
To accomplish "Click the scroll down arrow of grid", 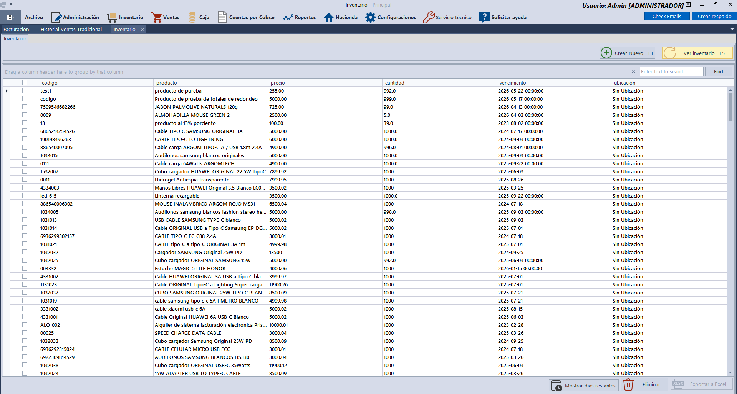I will click(730, 372).
